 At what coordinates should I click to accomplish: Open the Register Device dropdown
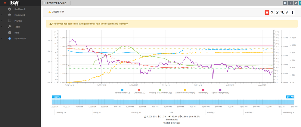[x=57, y=3]
